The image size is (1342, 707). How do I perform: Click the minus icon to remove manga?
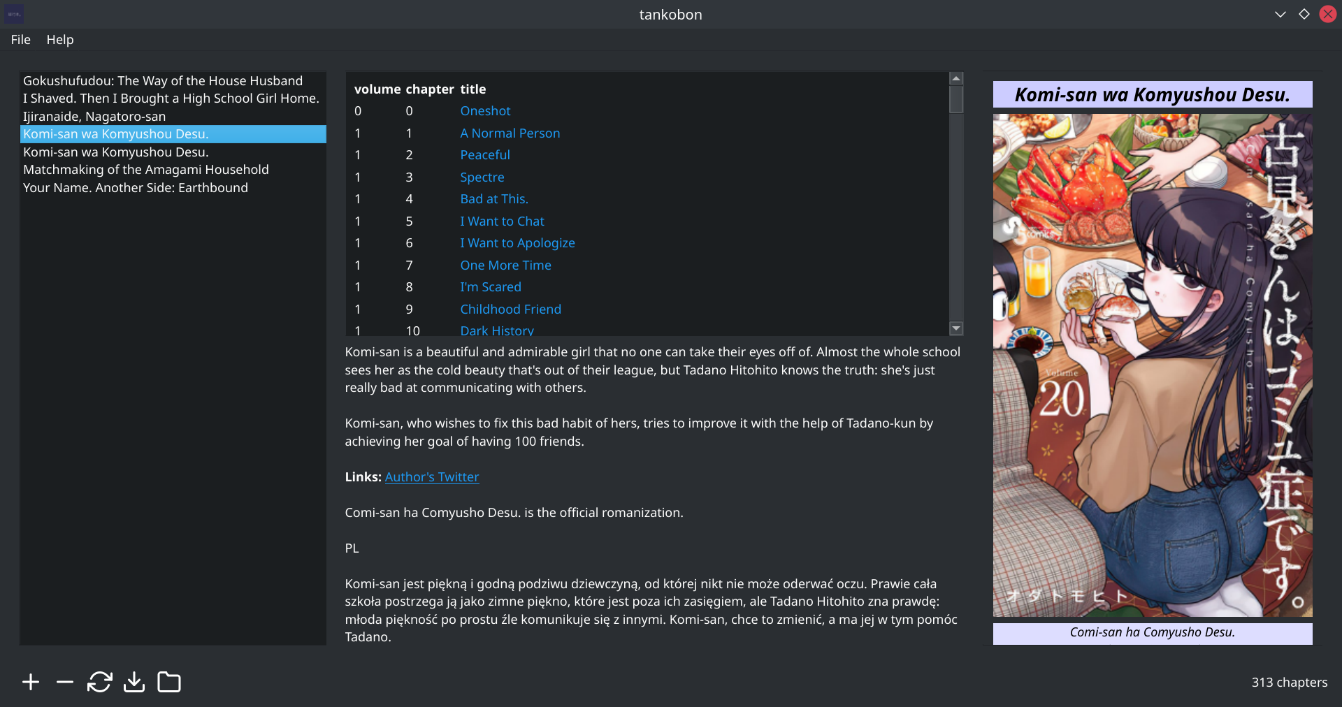tap(65, 682)
